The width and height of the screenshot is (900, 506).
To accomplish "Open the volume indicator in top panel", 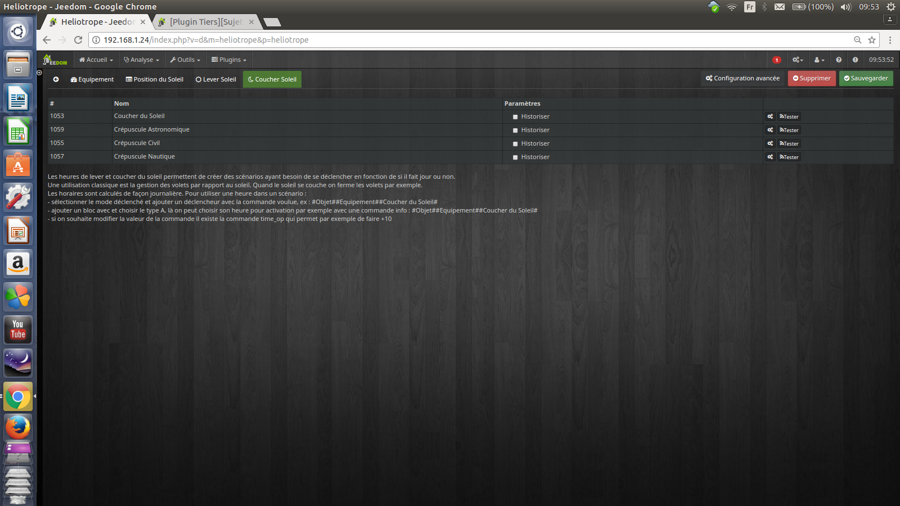I will (x=846, y=7).
